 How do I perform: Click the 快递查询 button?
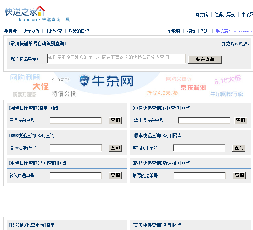pyautogui.click(x=205, y=60)
